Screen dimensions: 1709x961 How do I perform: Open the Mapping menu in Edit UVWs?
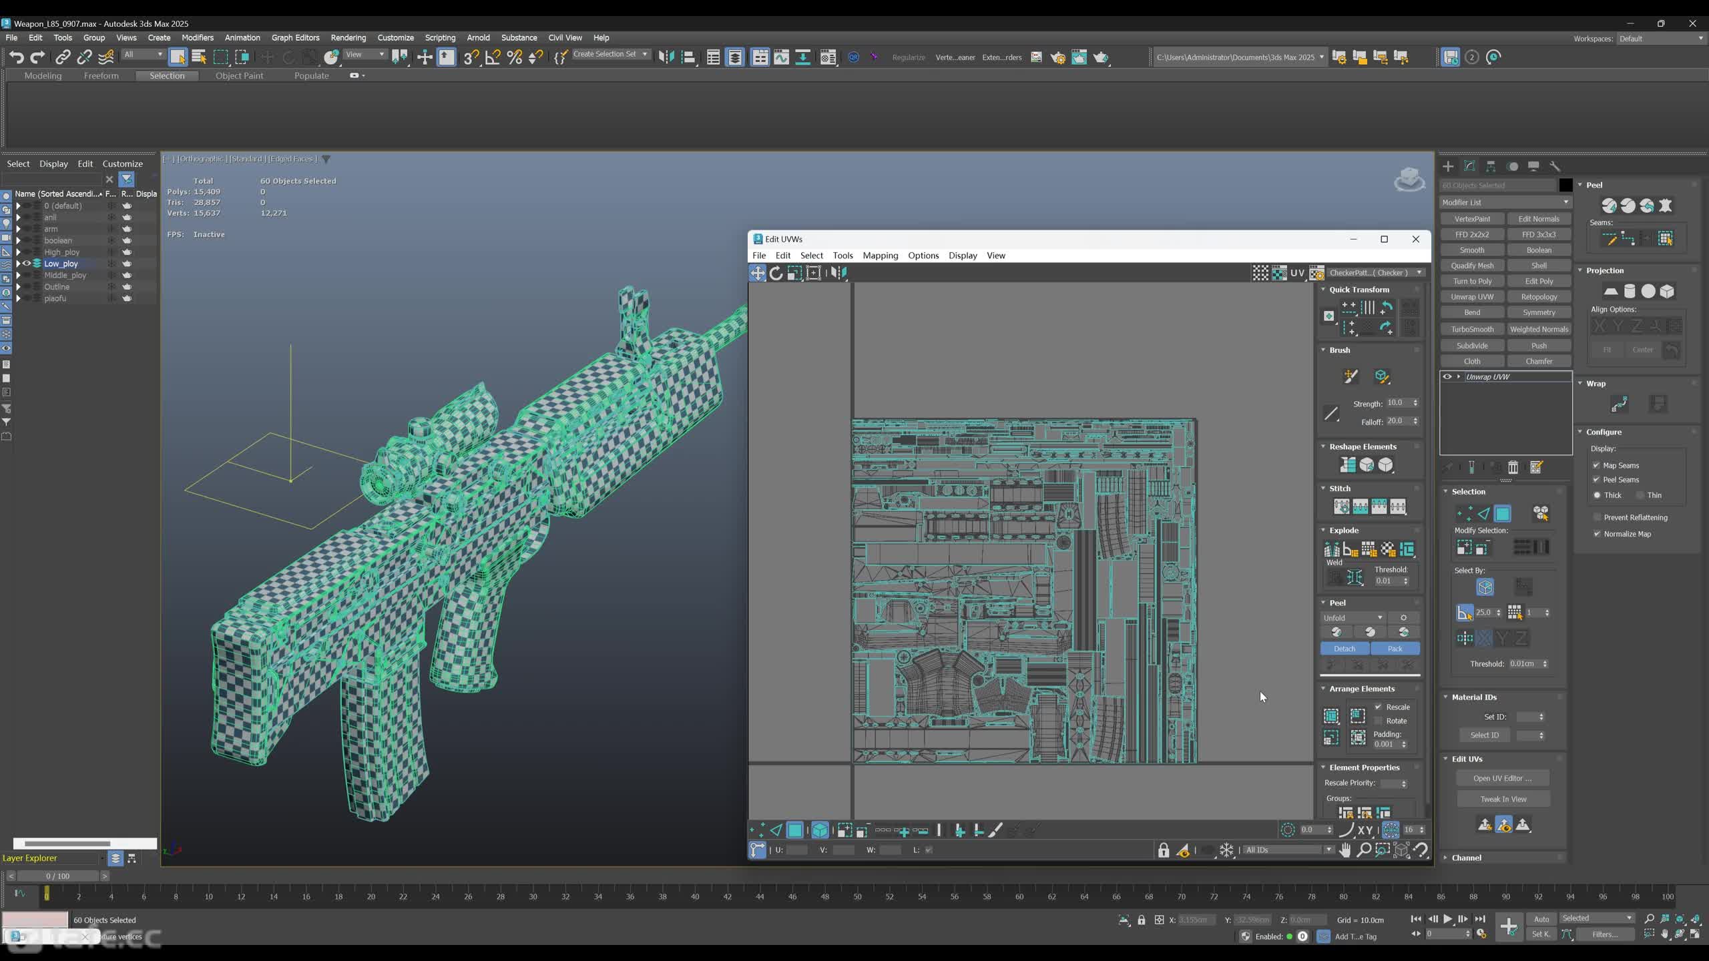point(880,256)
